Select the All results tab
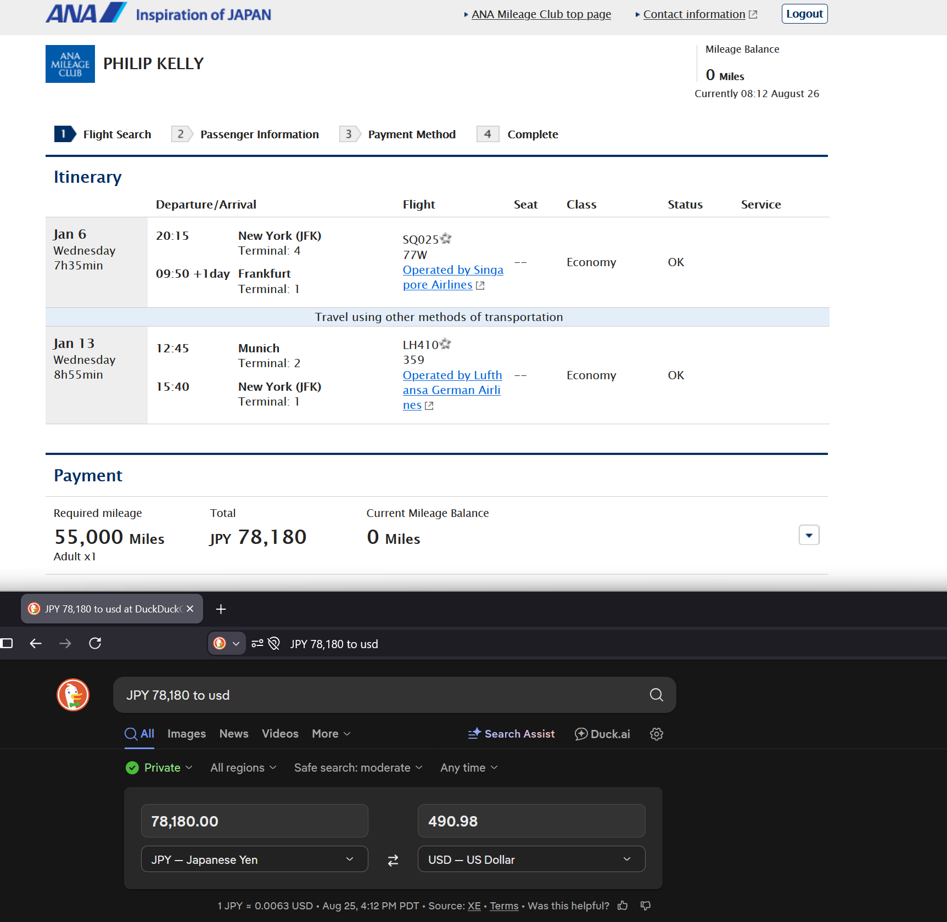Viewport: 947px width, 922px height. pyautogui.click(x=139, y=734)
